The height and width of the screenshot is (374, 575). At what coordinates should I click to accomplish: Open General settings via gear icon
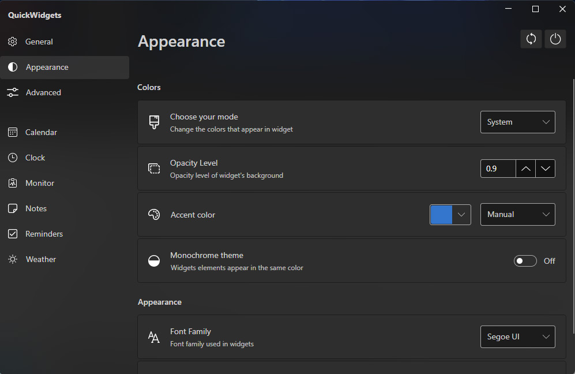(x=13, y=42)
